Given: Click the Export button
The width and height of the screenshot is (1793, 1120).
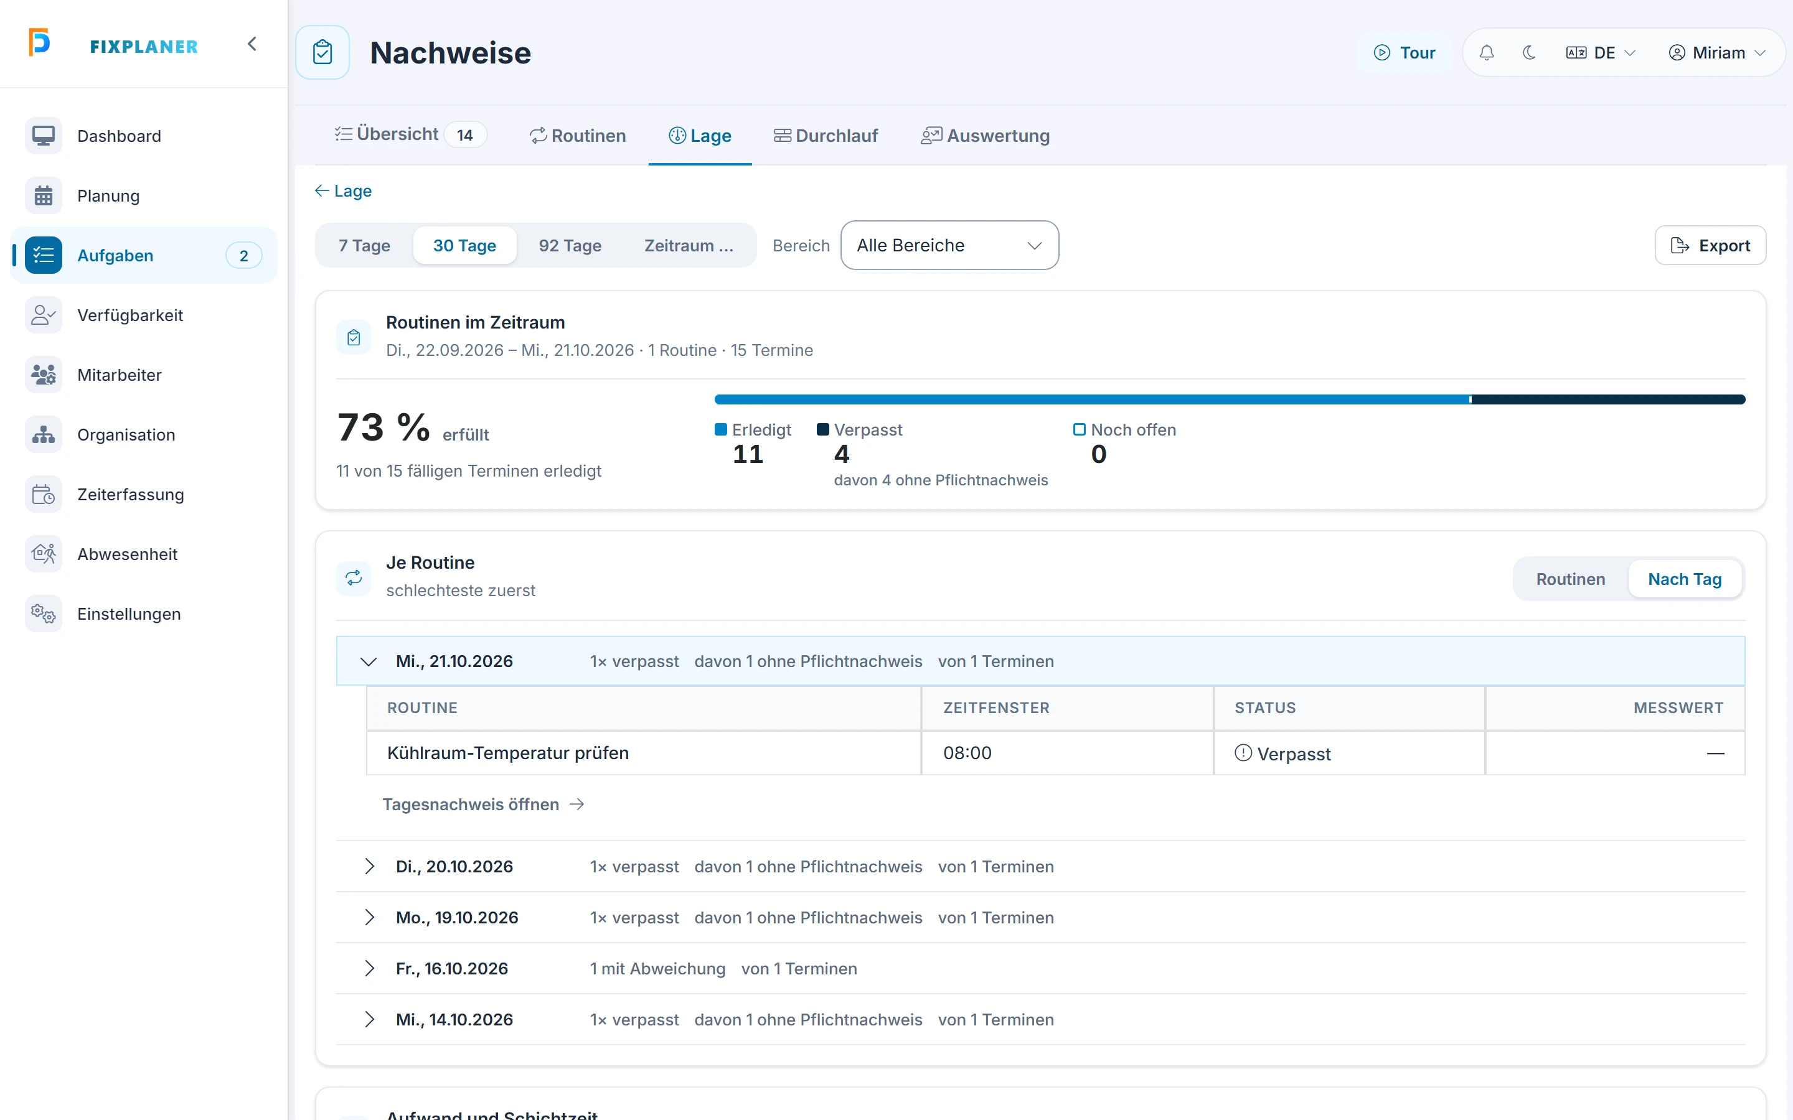Looking at the screenshot, I should pyautogui.click(x=1710, y=245).
